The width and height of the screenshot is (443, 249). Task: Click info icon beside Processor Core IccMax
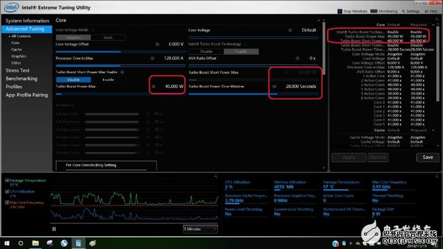click(152, 58)
